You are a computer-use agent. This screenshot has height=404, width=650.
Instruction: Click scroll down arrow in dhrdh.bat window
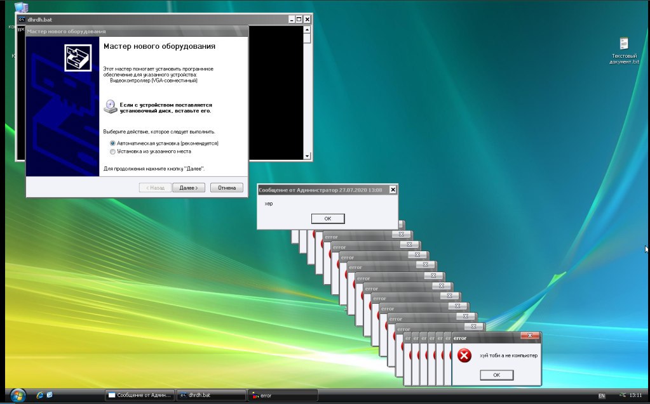click(307, 156)
